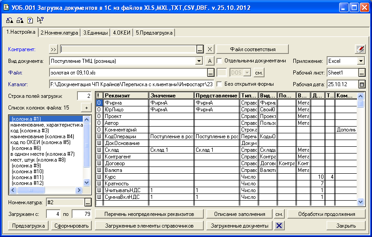This screenshot has height=237, width=372.
Task: Open the browse ellipsis for Контрагент field
Action: point(200,49)
